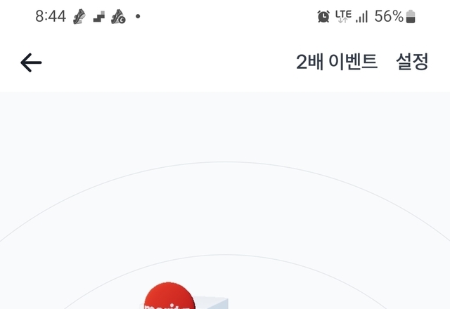The width and height of the screenshot is (450, 309).
Task: Tap the first sneaker notification icon
Action: coord(79,17)
